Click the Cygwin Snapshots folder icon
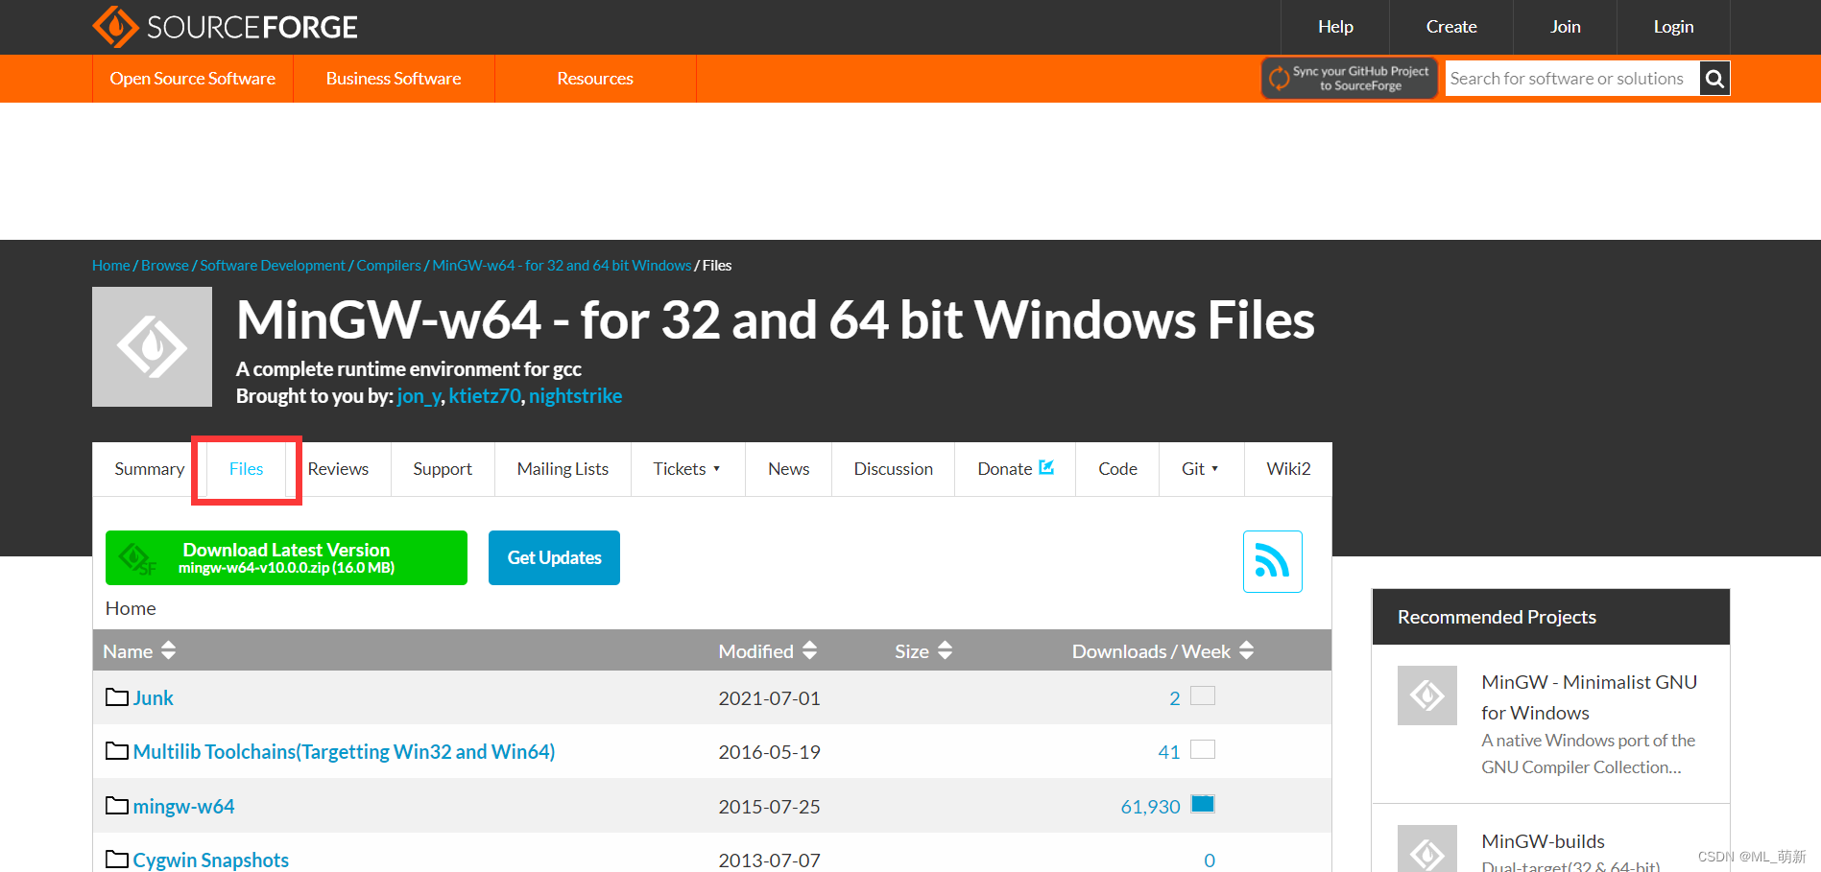Viewport: 1821px width, 872px height. (117, 860)
